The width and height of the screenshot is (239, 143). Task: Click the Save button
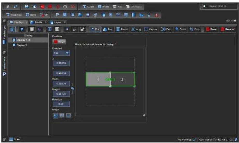tap(31, 15)
